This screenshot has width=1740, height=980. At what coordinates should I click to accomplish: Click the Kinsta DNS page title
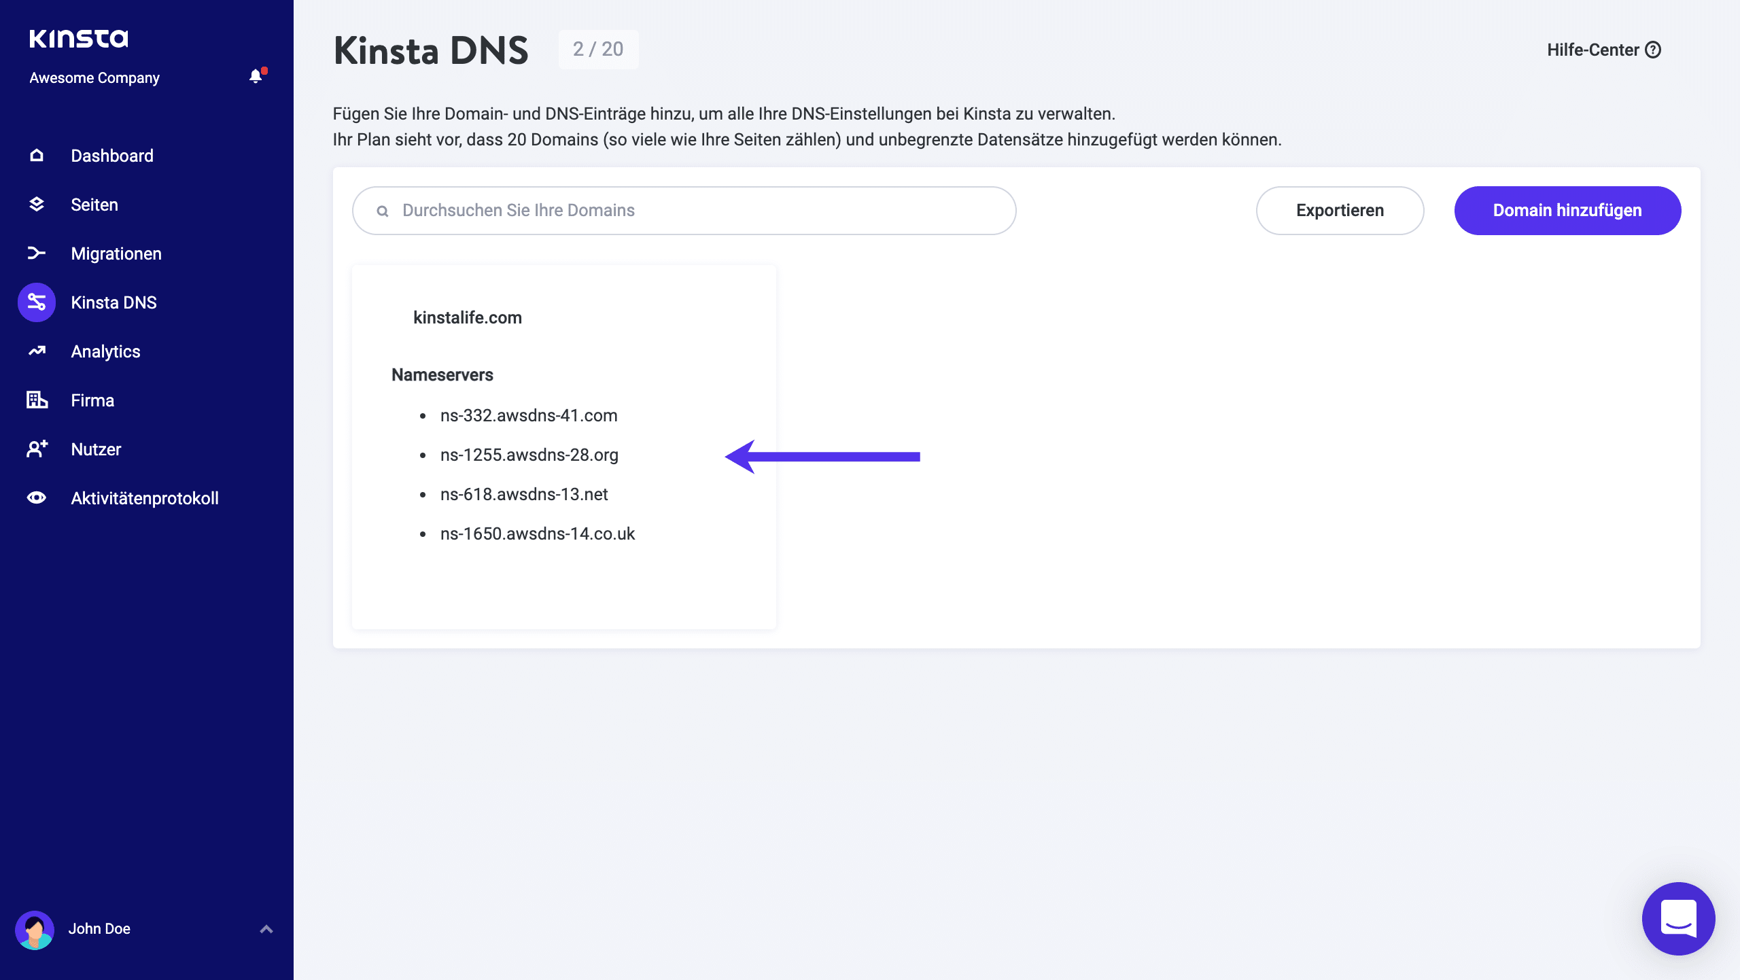[431, 50]
